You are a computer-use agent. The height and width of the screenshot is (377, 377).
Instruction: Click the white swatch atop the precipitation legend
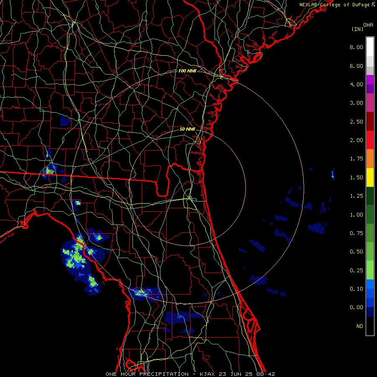click(x=370, y=46)
